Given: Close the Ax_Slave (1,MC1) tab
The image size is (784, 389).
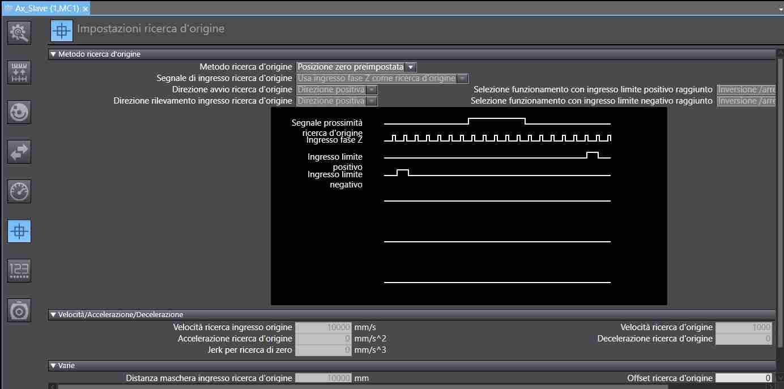Looking at the screenshot, I should (x=86, y=9).
